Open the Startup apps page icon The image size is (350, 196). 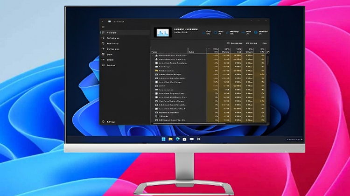103,49
